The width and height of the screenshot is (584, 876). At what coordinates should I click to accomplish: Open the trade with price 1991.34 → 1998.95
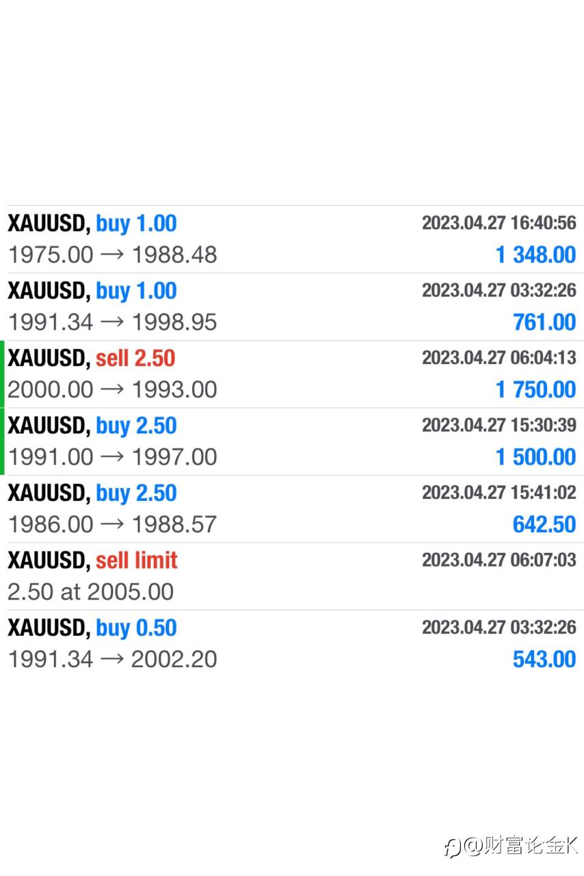pos(112,322)
